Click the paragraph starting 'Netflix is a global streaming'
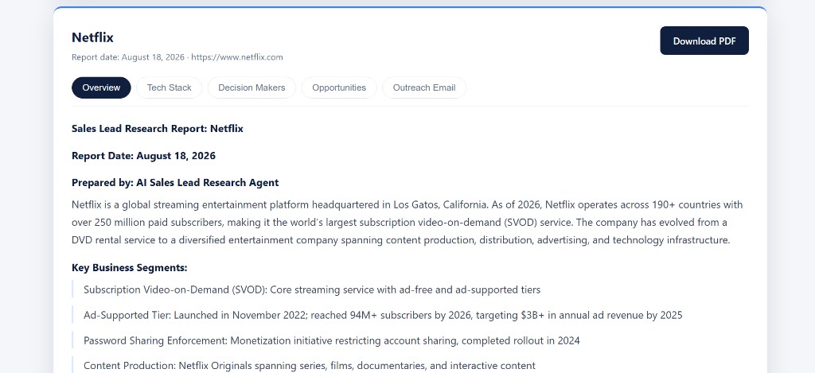The width and height of the screenshot is (815, 373). coord(407,223)
